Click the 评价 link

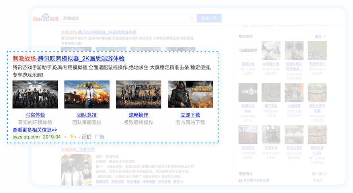click(86, 137)
